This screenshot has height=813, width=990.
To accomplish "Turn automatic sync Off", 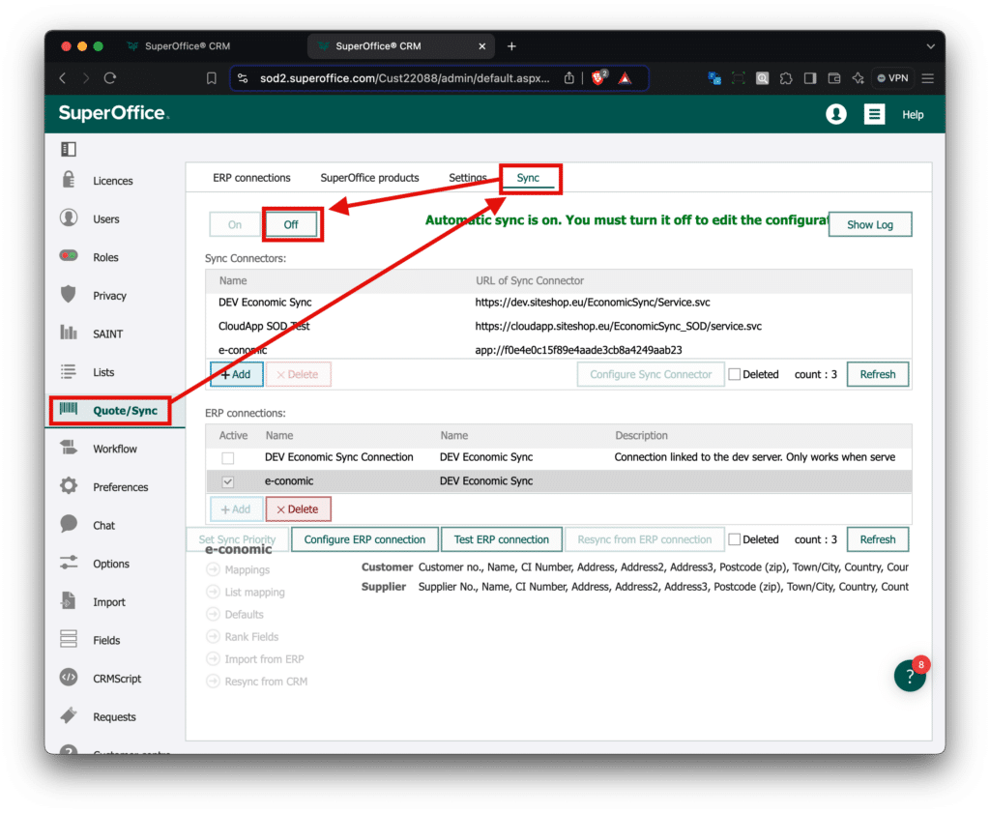I will pos(290,224).
